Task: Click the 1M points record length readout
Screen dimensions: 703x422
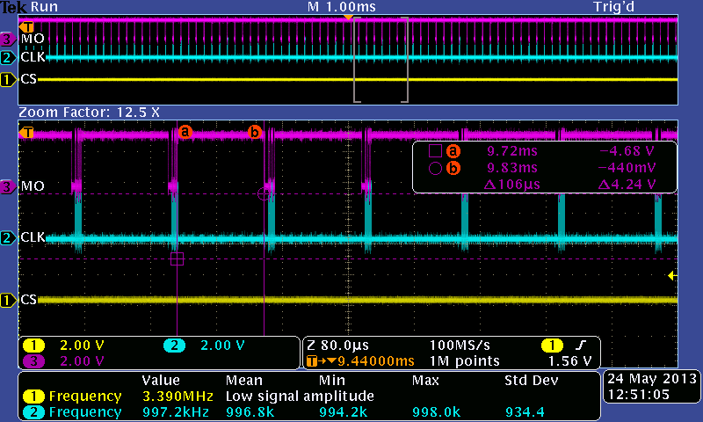Action: click(465, 361)
